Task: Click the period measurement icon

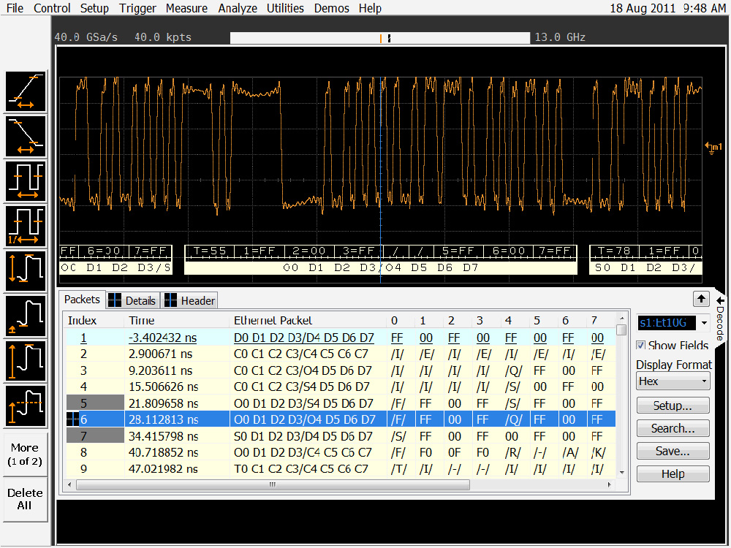Action: coord(26,180)
